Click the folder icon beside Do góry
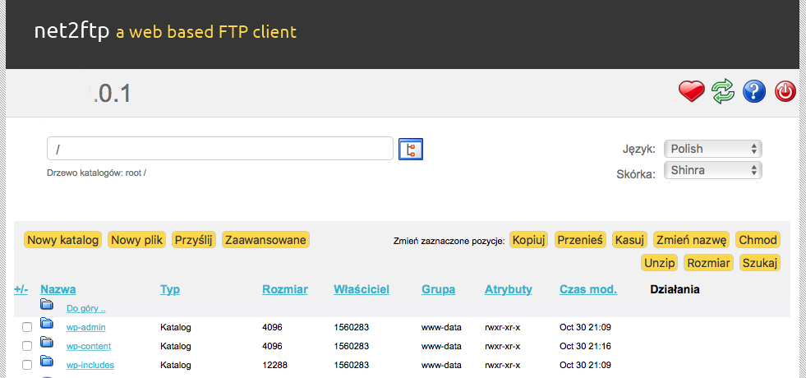 tap(47, 305)
